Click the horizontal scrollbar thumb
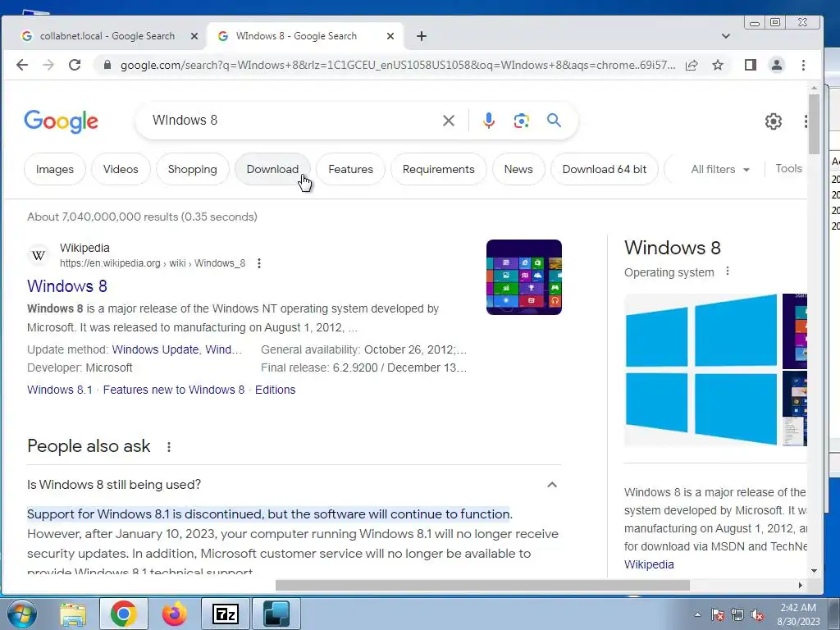The image size is (840, 630). (x=482, y=585)
